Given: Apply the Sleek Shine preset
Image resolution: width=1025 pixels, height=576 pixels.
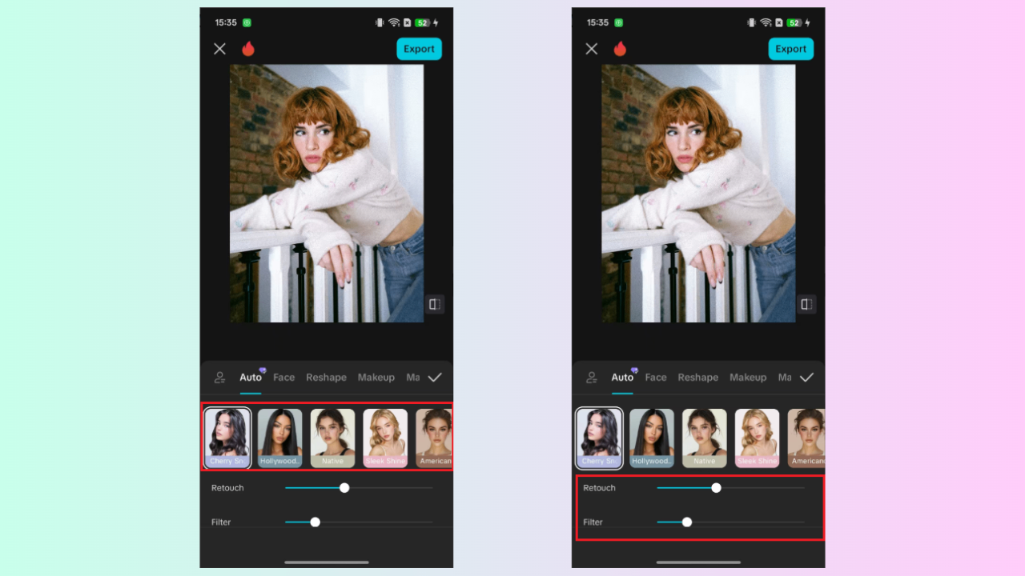Looking at the screenshot, I should click(x=385, y=437).
